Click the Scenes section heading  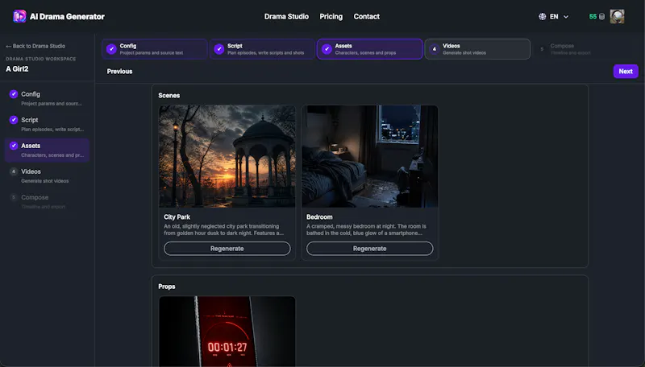pos(169,95)
